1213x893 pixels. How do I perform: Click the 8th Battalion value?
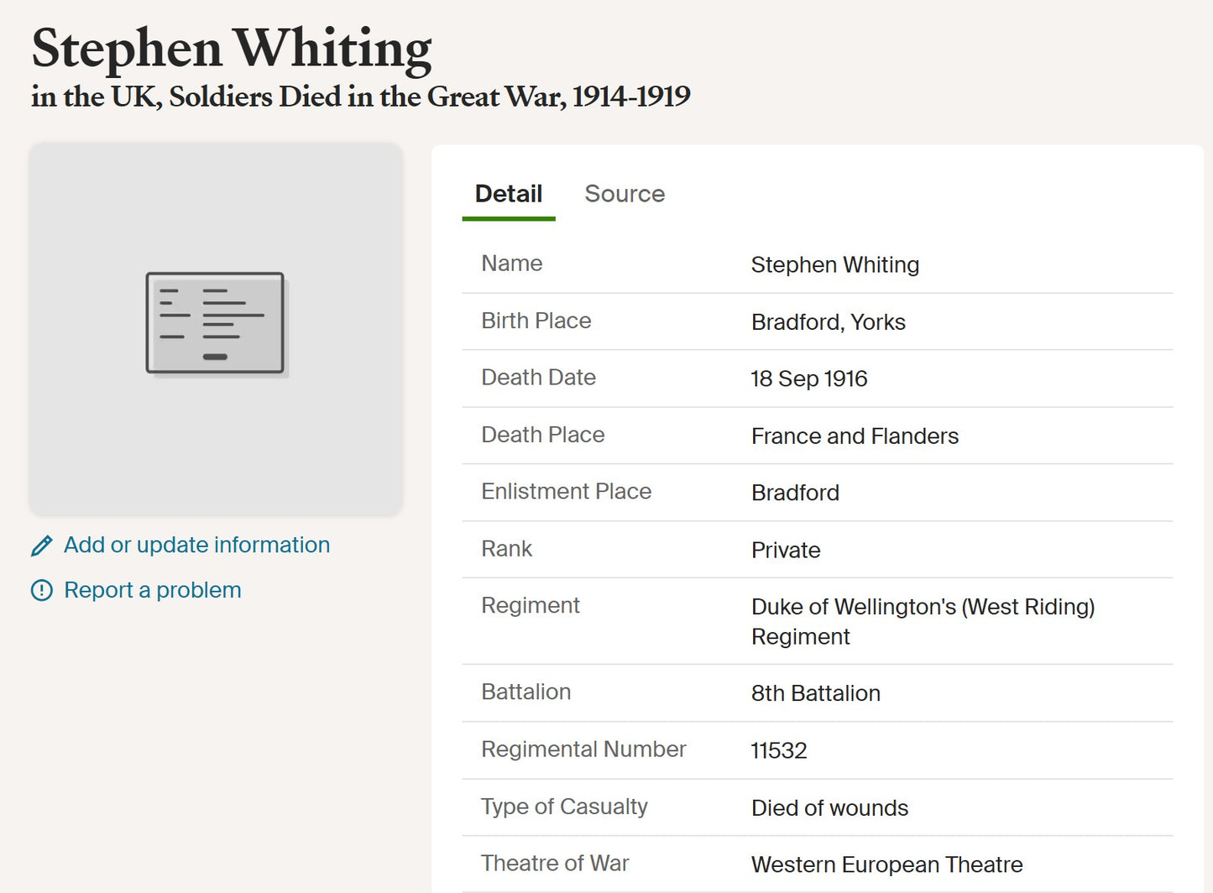(815, 693)
